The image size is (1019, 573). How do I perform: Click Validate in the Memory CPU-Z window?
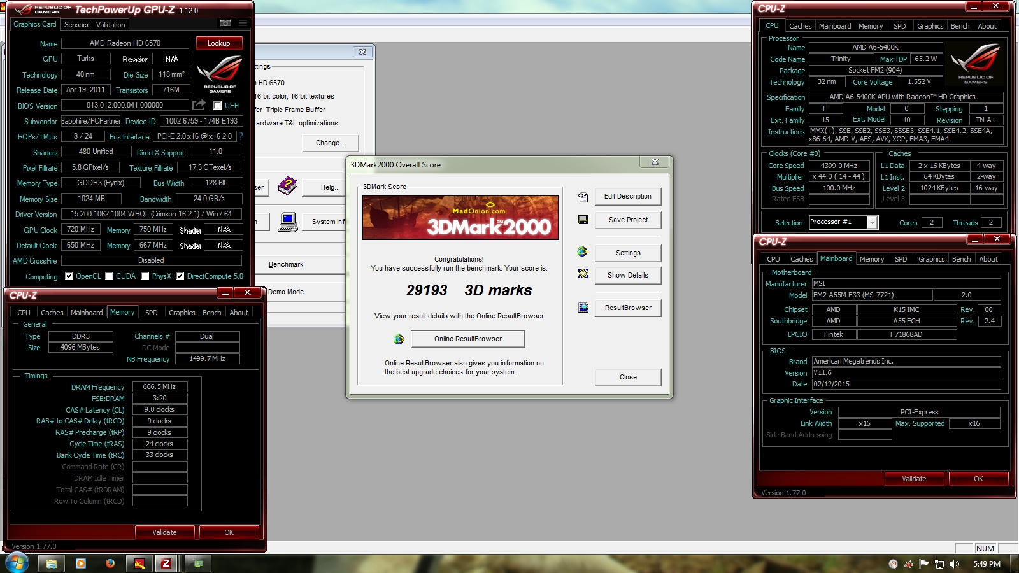164,532
